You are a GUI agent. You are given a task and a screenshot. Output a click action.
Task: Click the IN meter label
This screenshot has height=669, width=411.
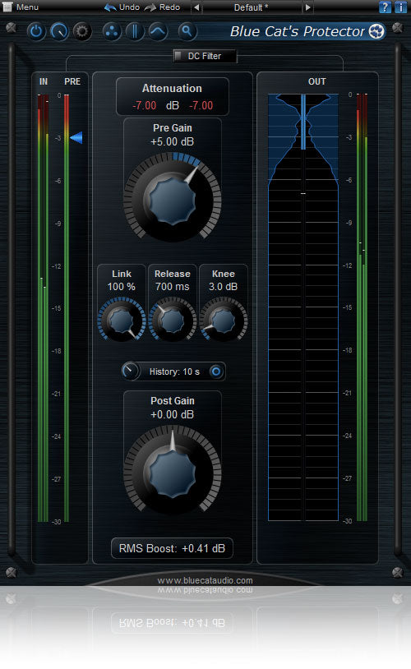coord(44,81)
